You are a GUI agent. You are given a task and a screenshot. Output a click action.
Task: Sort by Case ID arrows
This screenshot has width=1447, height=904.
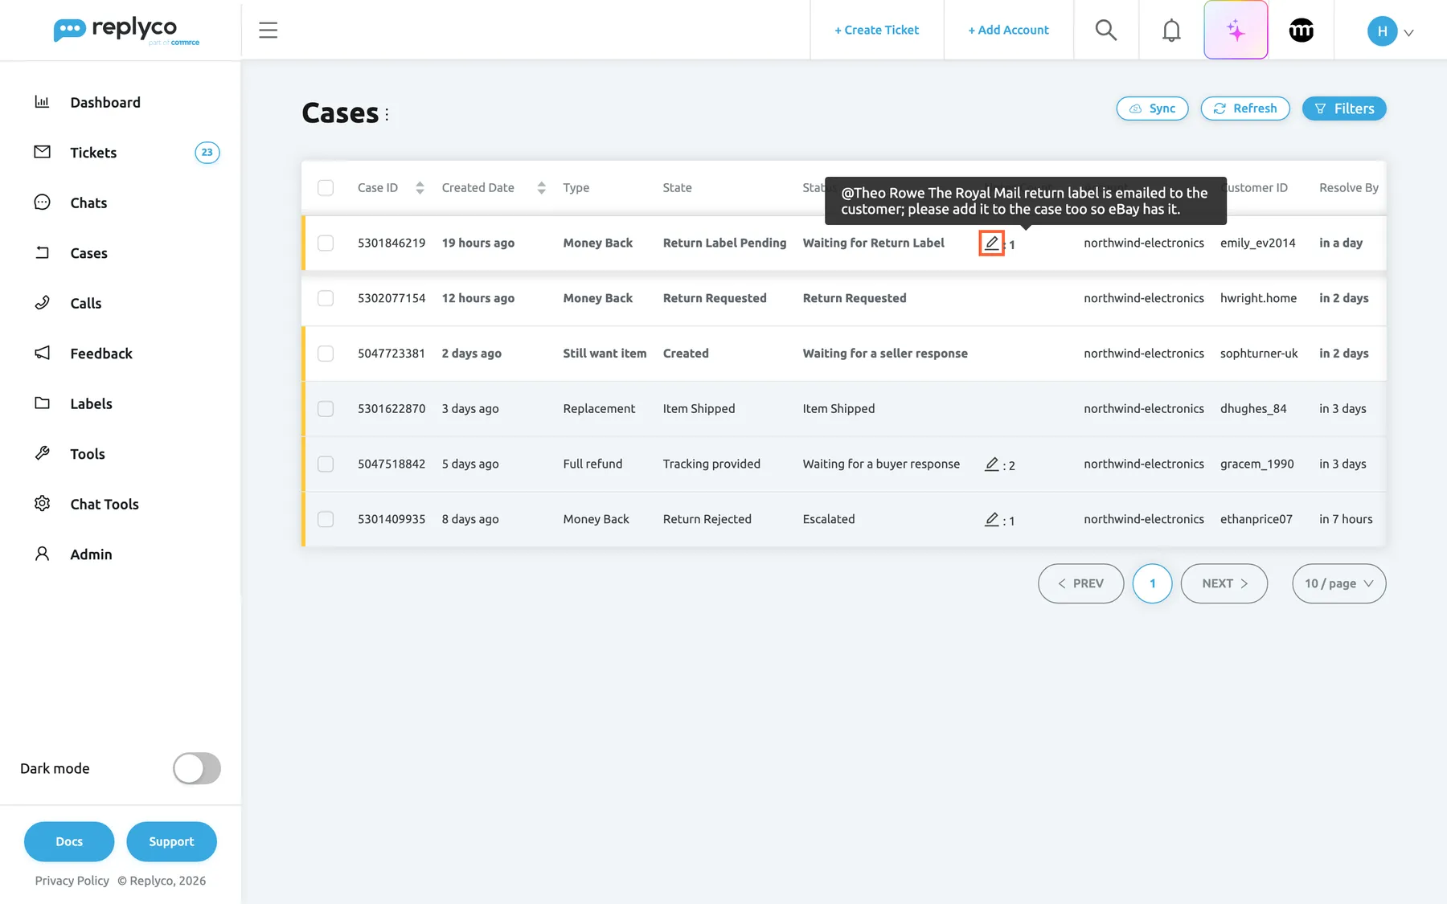point(420,188)
